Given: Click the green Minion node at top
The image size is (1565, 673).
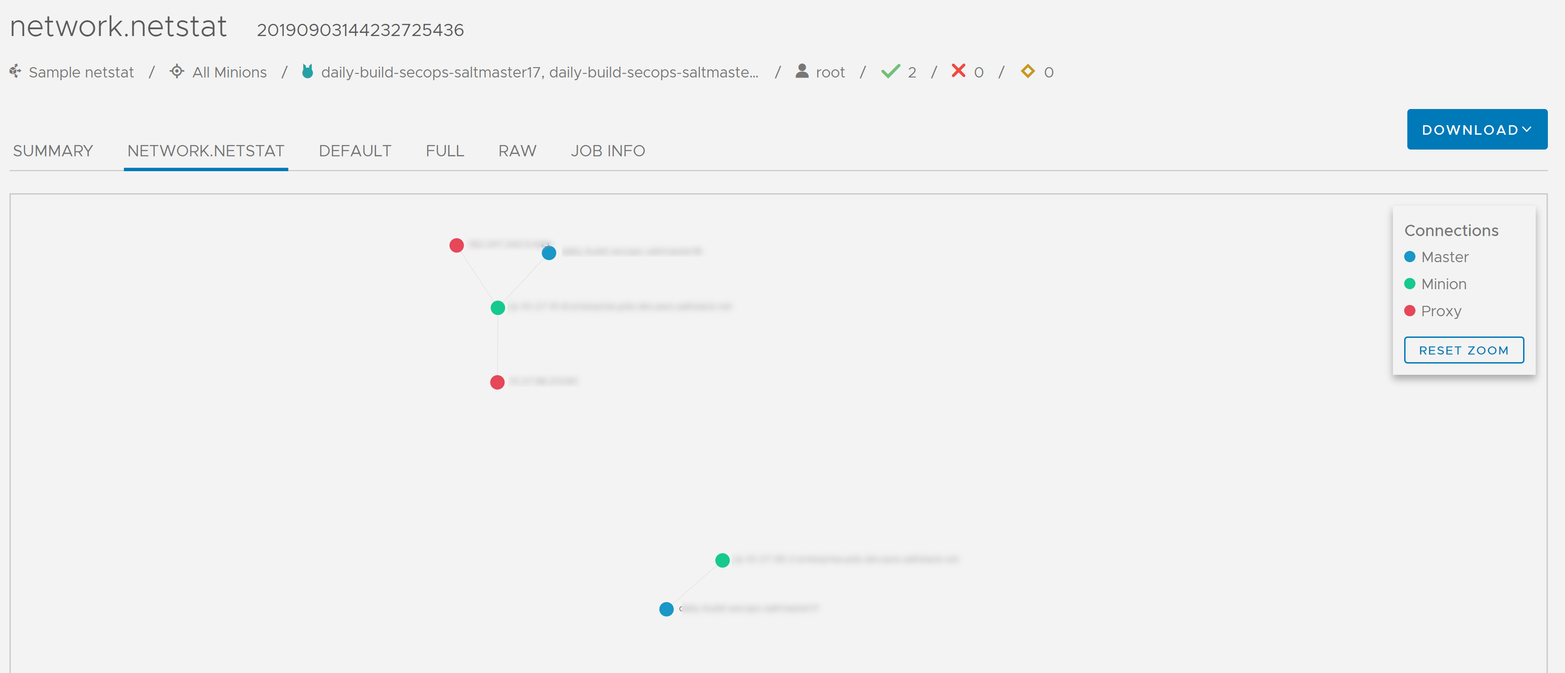Looking at the screenshot, I should (498, 308).
